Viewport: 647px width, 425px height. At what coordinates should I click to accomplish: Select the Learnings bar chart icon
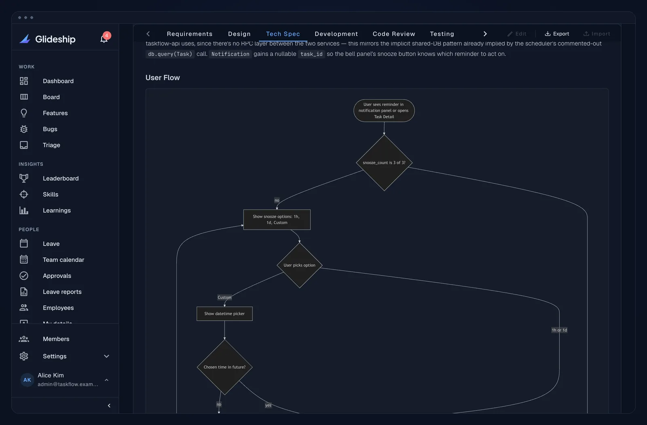click(24, 210)
